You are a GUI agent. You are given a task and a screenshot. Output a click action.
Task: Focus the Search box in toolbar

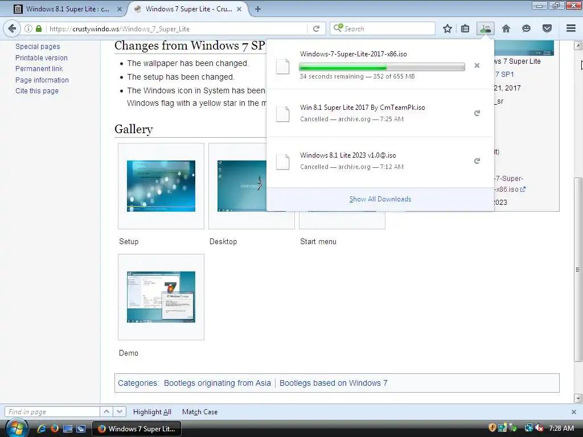click(x=382, y=28)
